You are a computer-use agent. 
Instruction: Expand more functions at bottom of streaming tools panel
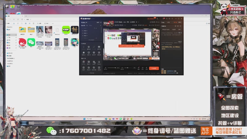pos(91,73)
